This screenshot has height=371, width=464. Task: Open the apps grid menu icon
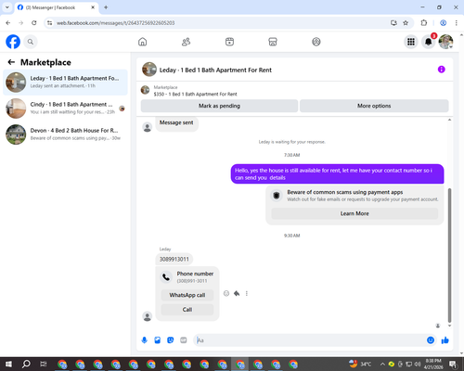(x=411, y=42)
